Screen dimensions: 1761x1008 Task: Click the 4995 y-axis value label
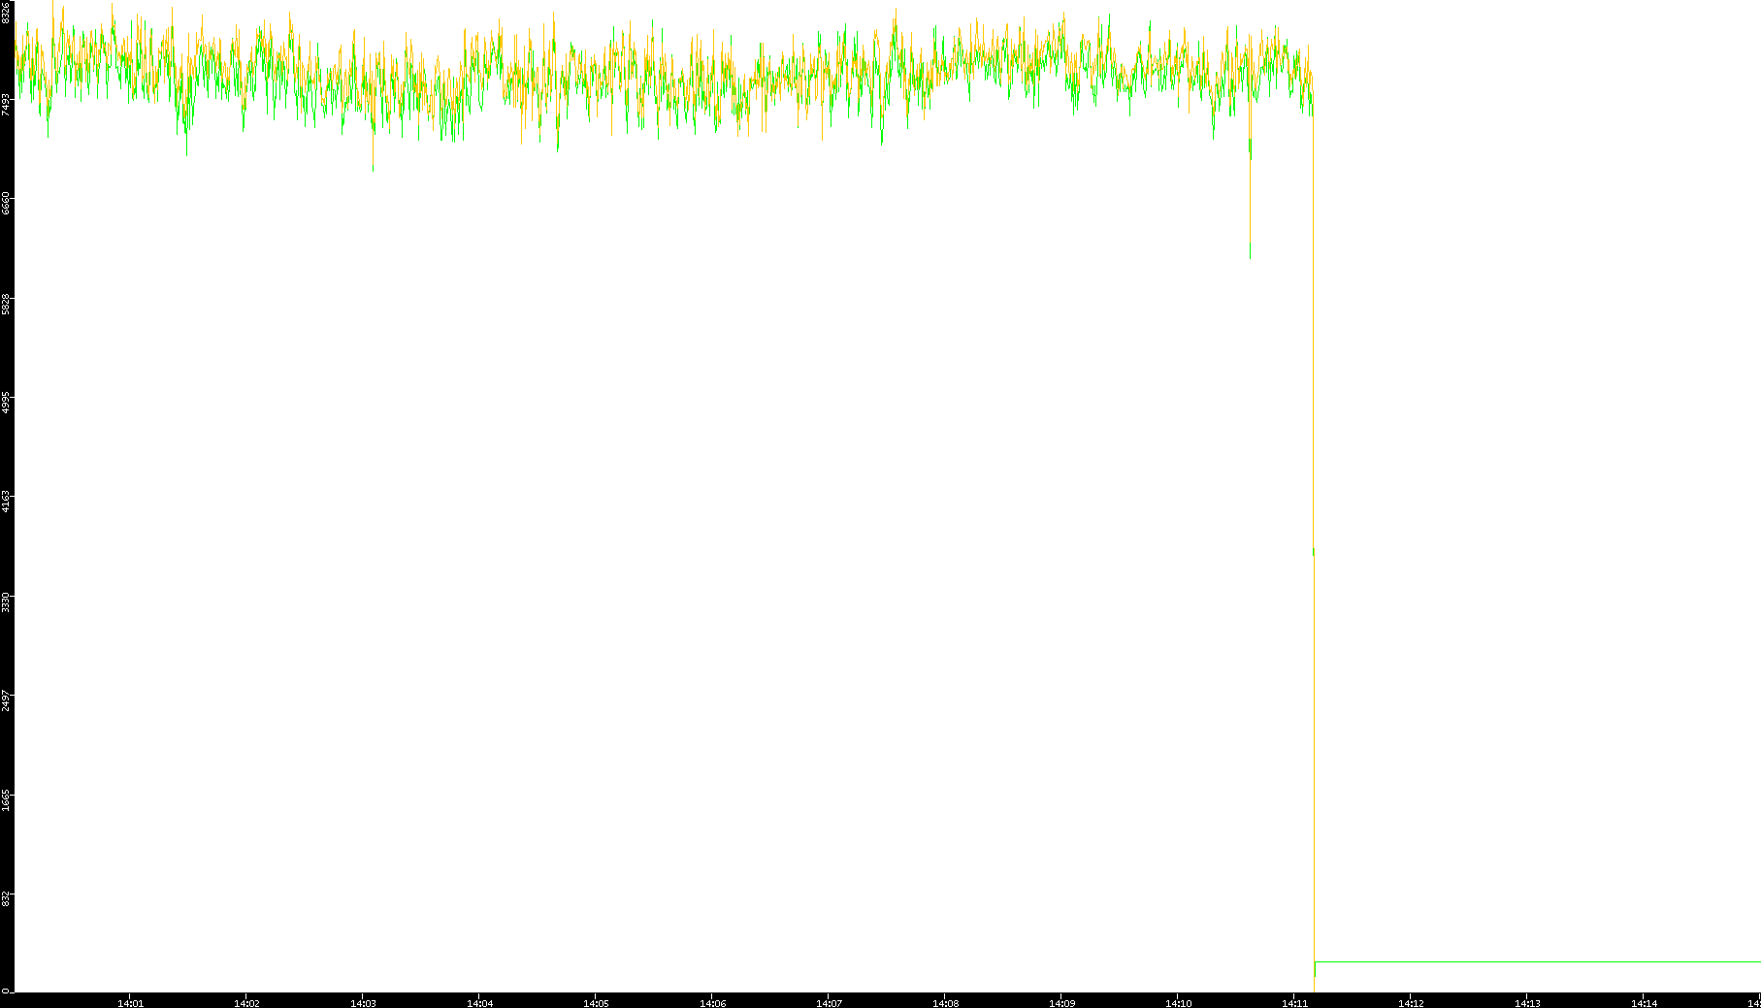tap(7, 403)
